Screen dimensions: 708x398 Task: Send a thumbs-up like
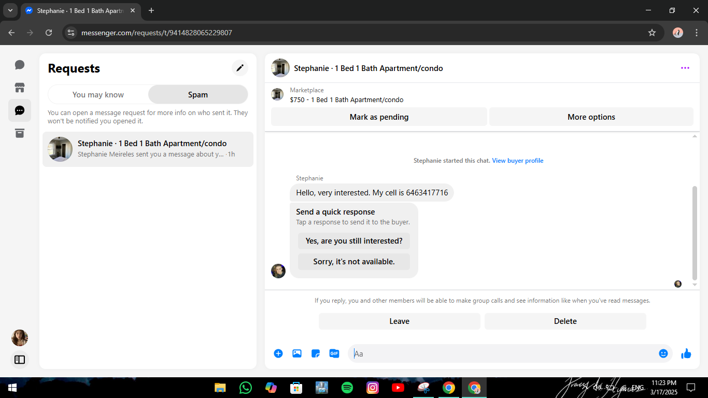click(x=686, y=353)
